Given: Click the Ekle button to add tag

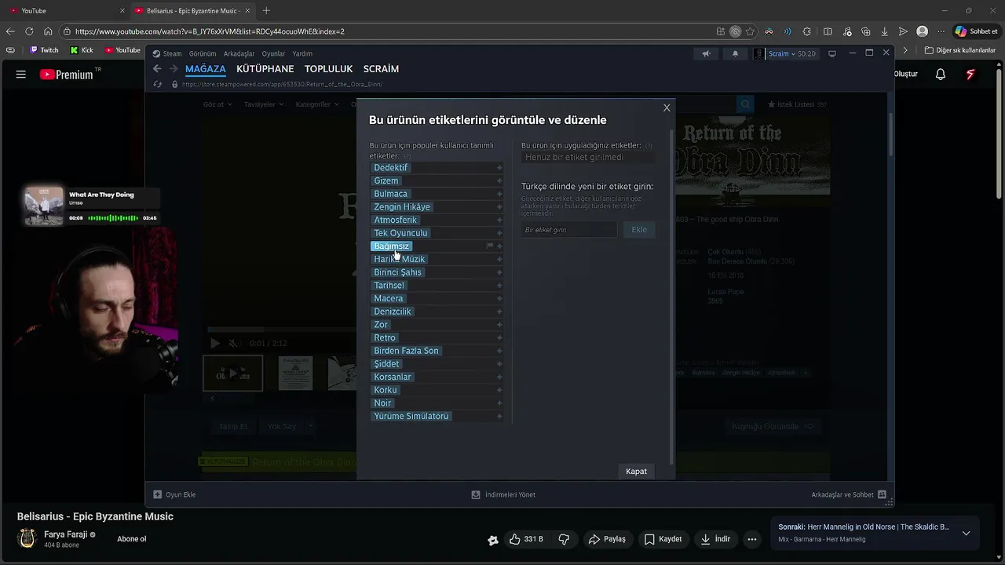Looking at the screenshot, I should point(639,229).
